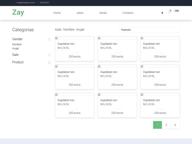Go to pagination page 3
Screen dimensions: 192x144
[x=175, y=125]
